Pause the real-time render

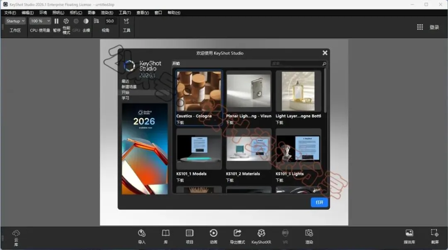coord(56,21)
